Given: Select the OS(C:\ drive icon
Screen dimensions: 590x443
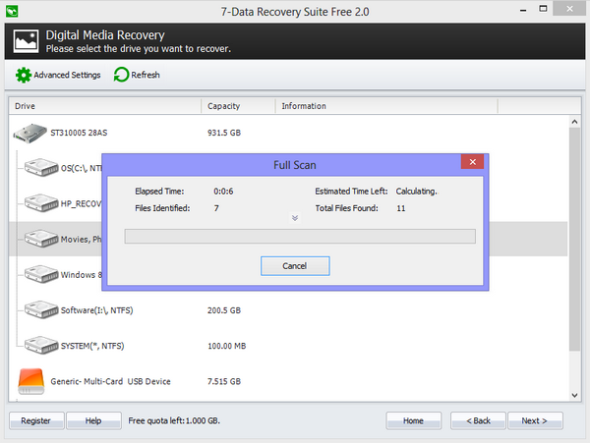Looking at the screenshot, I should (41, 168).
